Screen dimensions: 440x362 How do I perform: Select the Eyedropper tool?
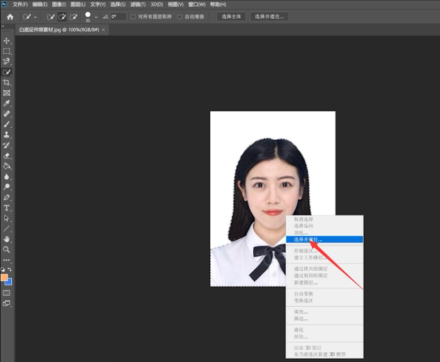point(7,103)
